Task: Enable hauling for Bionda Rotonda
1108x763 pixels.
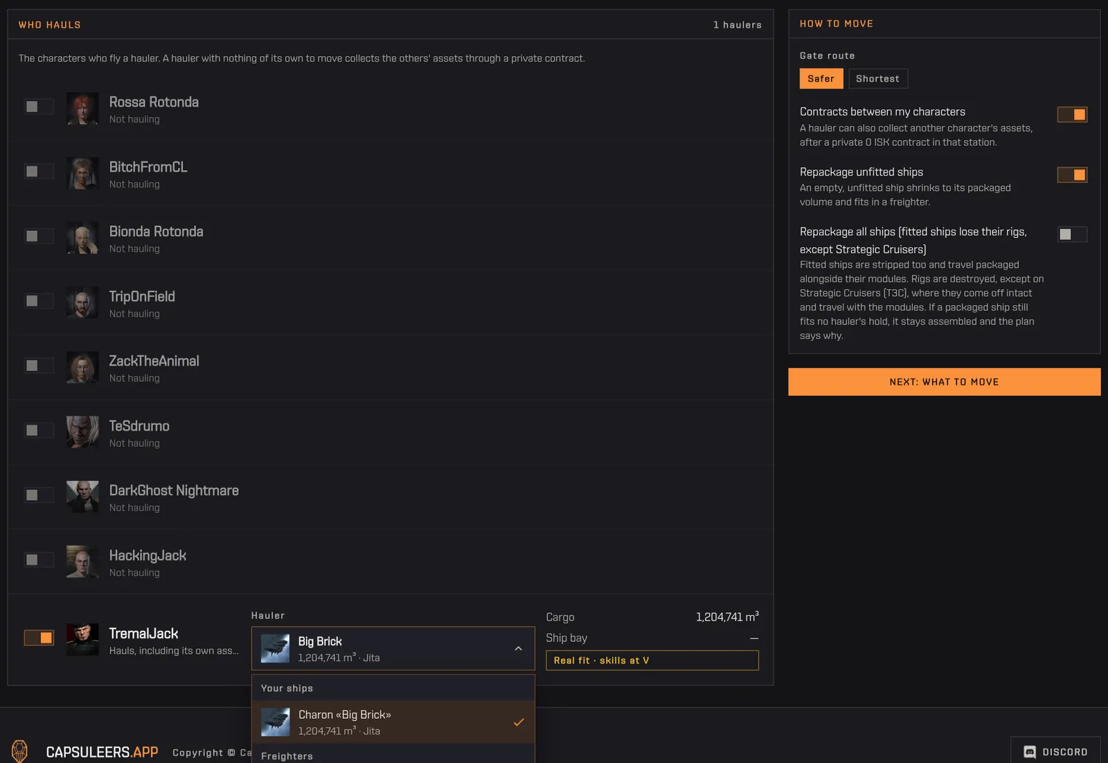Action: tap(39, 236)
